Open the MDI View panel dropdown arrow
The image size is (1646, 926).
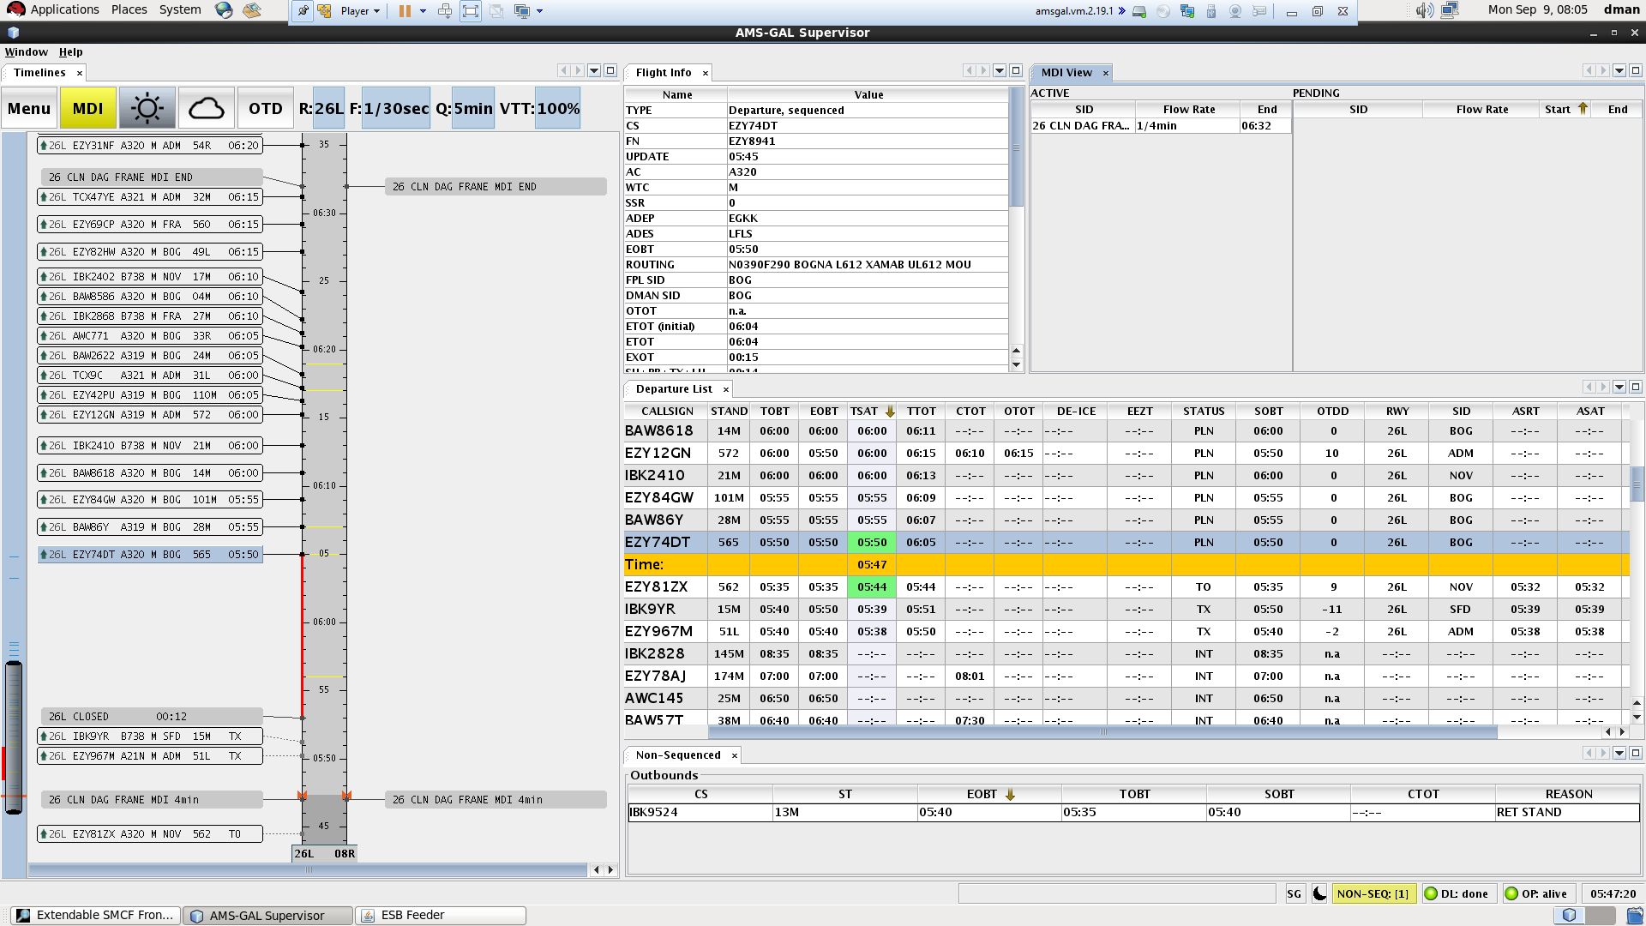pos(1619,71)
